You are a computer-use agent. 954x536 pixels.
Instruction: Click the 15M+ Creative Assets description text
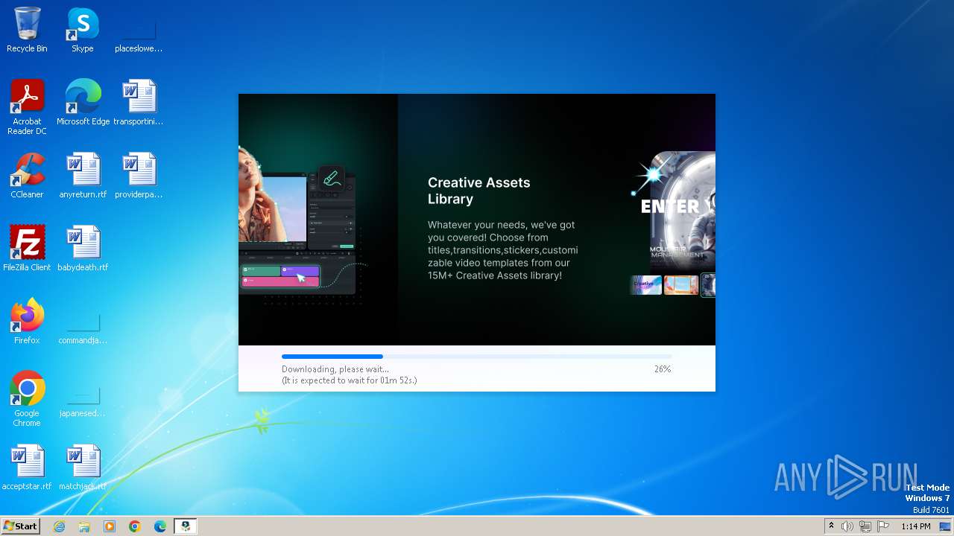(x=503, y=250)
